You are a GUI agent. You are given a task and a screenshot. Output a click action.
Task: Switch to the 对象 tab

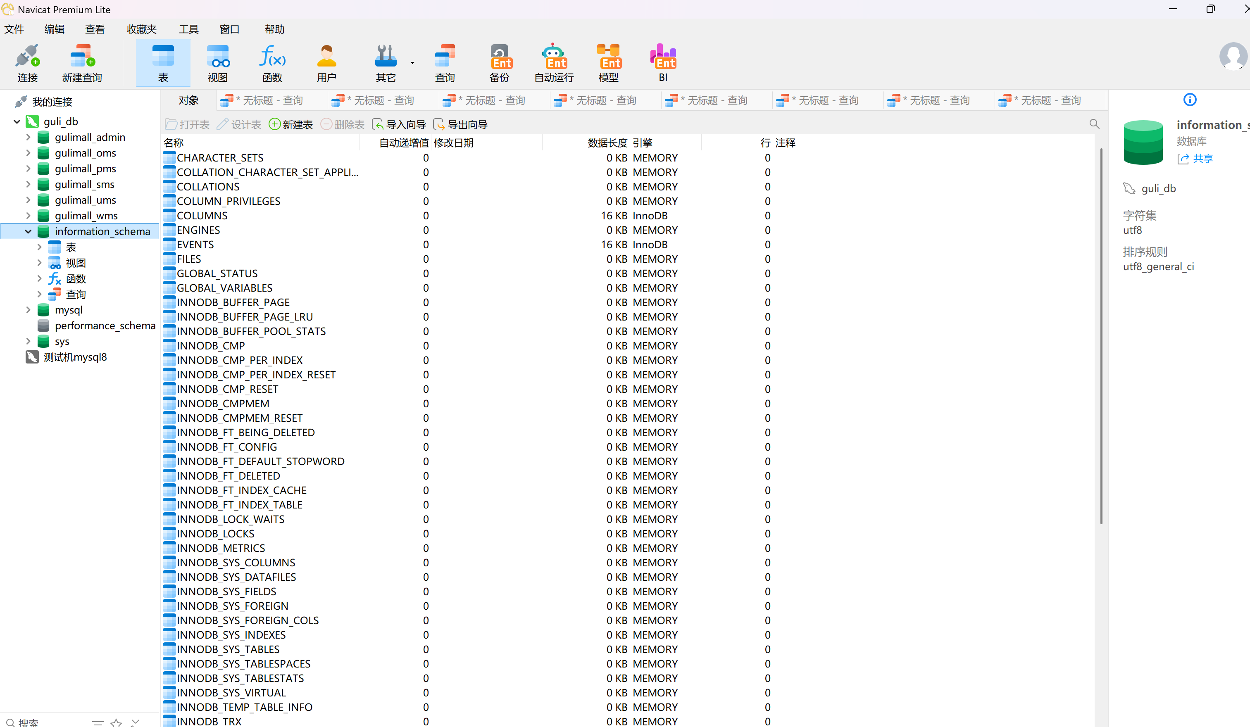tap(188, 100)
